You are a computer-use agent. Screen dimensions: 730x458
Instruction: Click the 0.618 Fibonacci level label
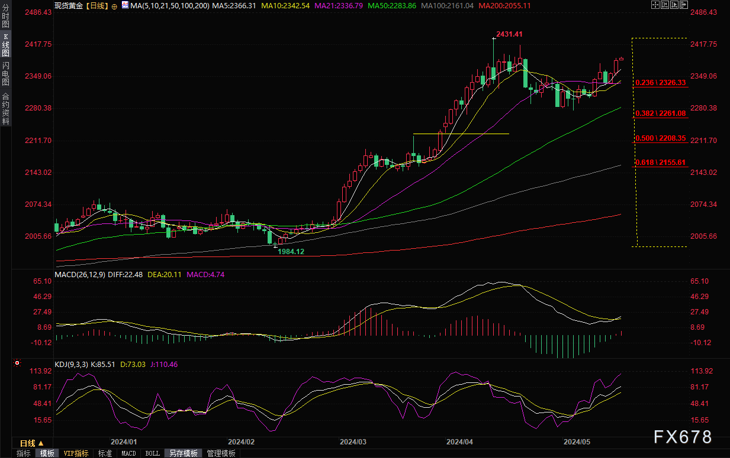[660, 162]
